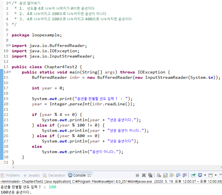222x195 pixels.
Task: Click the string "윤년을 판별할 년도 입력 ! : "
Action: (101, 99)
